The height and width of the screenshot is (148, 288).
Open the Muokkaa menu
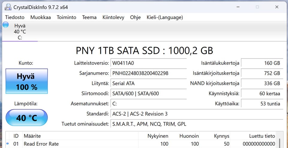pos(40,17)
